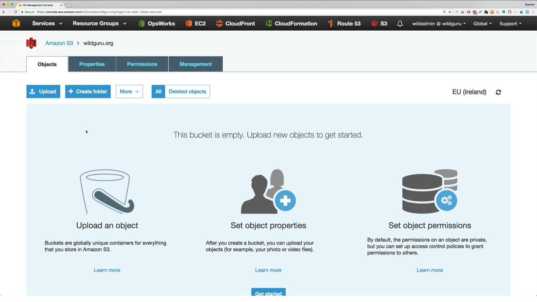This screenshot has height=302, width=537.
Task: Open a new browser tab
Action: point(69,5)
